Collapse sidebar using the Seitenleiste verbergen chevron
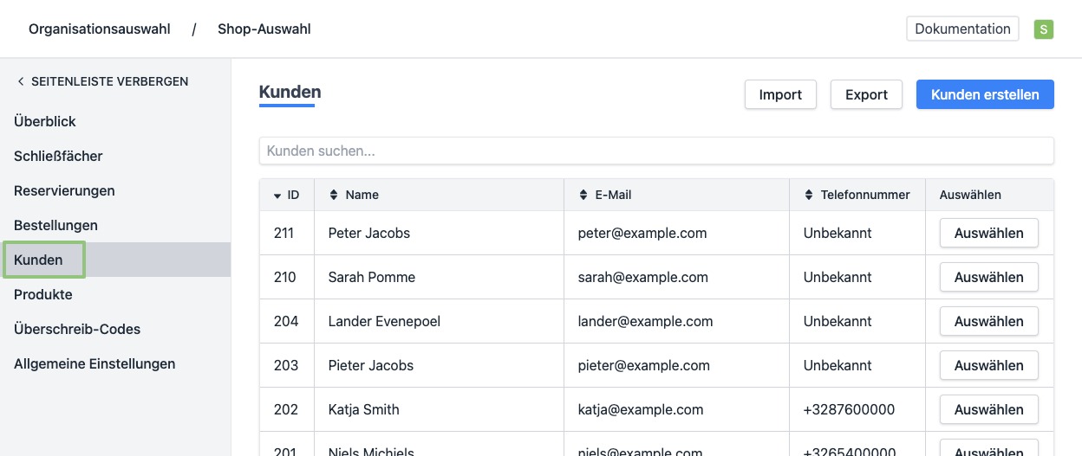The width and height of the screenshot is (1082, 456). coord(21,81)
